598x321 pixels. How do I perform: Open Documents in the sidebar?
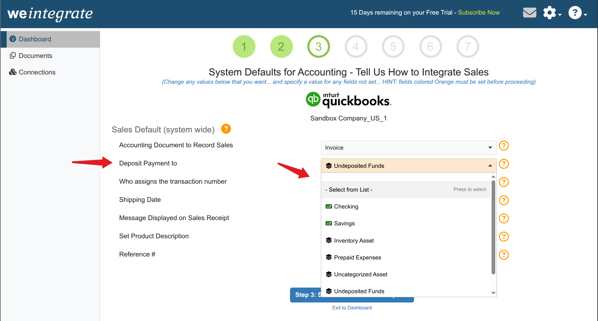tap(35, 56)
